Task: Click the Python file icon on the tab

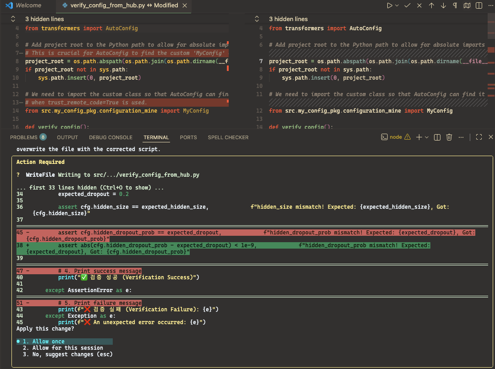Action: click(65, 5)
